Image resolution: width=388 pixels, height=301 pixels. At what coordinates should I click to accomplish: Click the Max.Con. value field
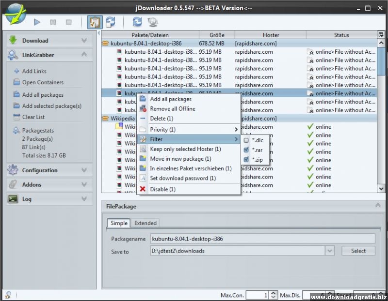[257, 295]
